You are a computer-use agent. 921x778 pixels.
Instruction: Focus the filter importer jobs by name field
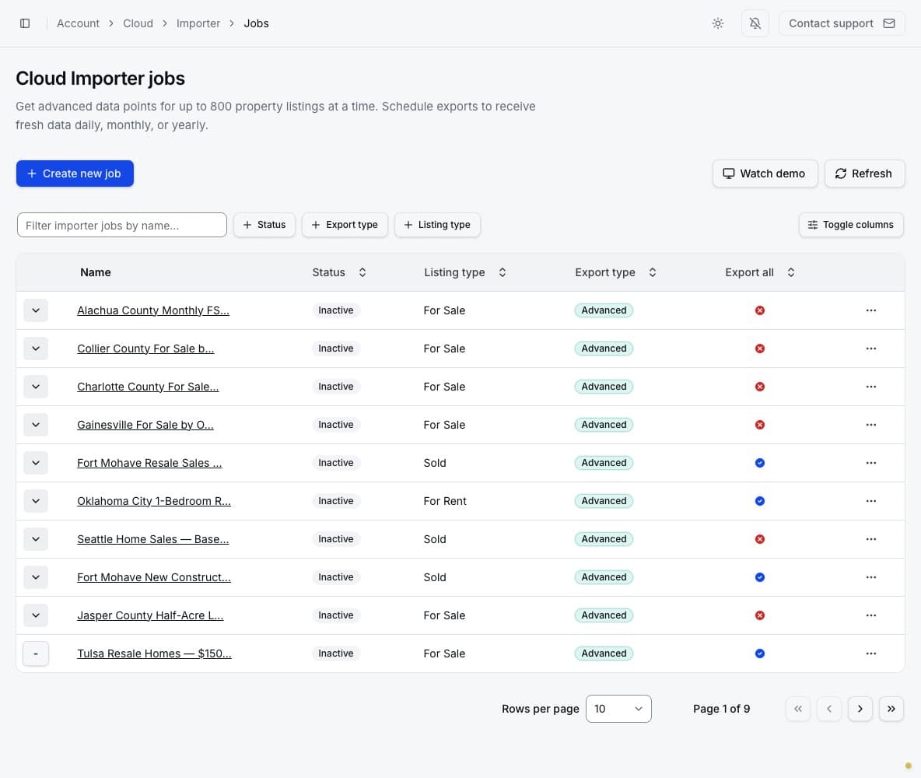[121, 225]
